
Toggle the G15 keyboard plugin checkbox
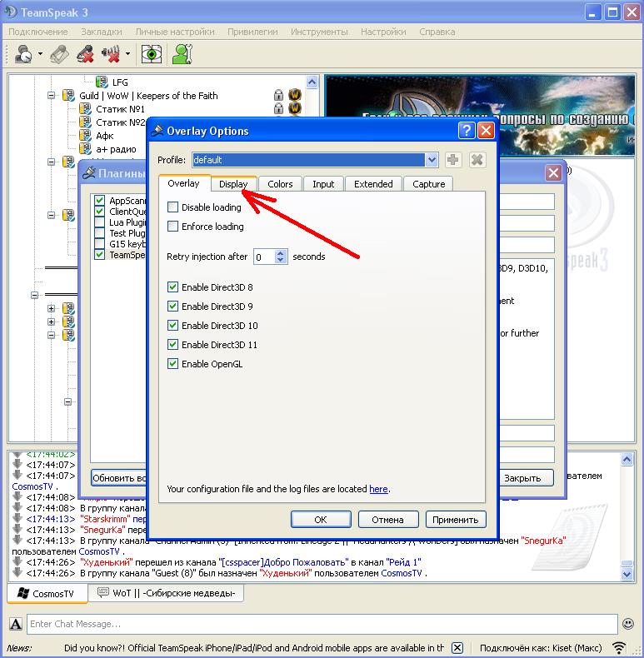[99, 243]
